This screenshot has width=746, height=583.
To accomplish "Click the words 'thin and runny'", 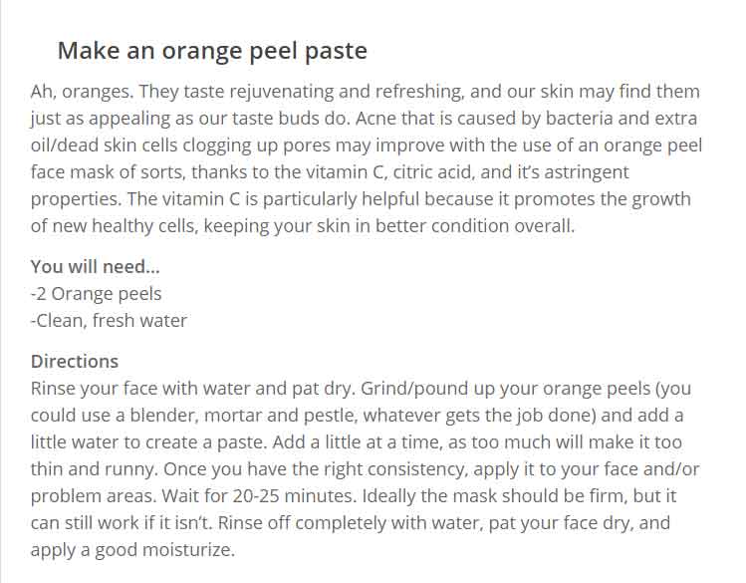I will [x=94, y=469].
